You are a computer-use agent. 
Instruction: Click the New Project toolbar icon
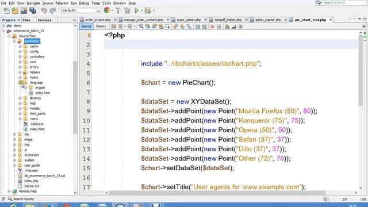pyautogui.click(x=15, y=10)
